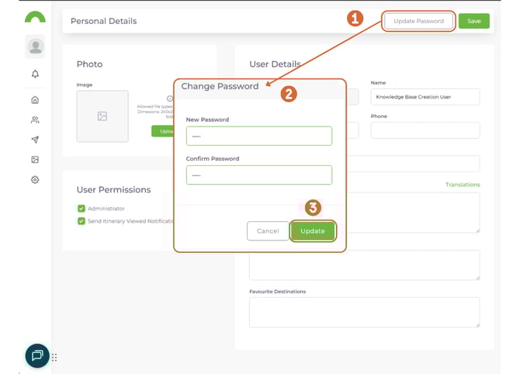520x374 pixels.
Task: Open the chat widget icon
Action: 36,355
